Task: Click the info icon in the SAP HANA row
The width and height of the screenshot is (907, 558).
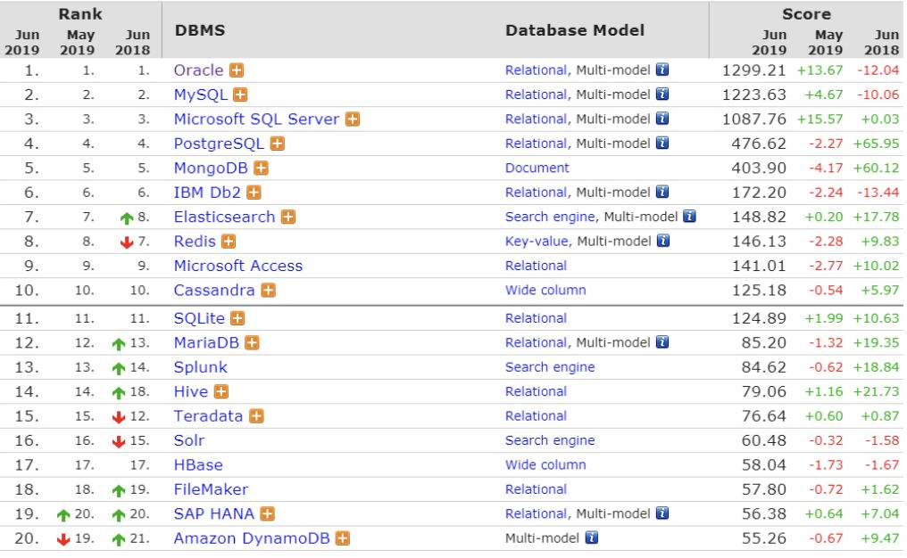Action: click(662, 513)
